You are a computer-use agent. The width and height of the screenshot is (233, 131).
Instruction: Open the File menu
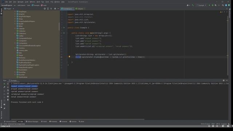(x=7, y=2)
